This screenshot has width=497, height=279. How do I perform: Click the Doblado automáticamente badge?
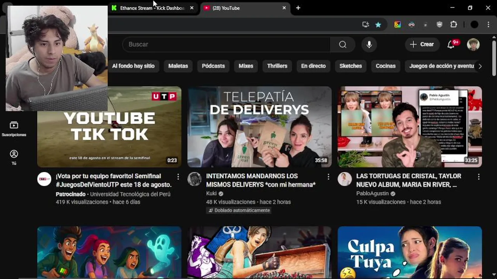(x=239, y=210)
